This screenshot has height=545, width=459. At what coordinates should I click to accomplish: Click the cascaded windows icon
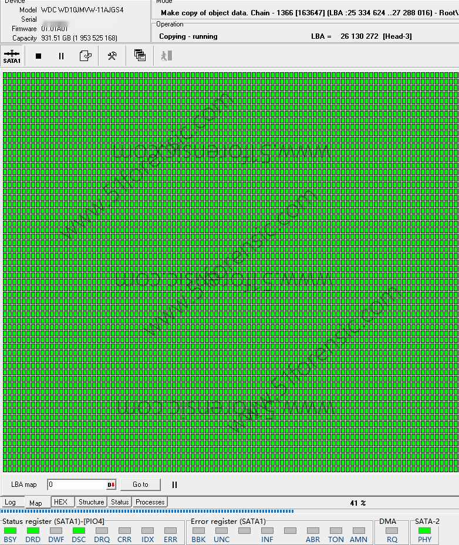point(140,56)
